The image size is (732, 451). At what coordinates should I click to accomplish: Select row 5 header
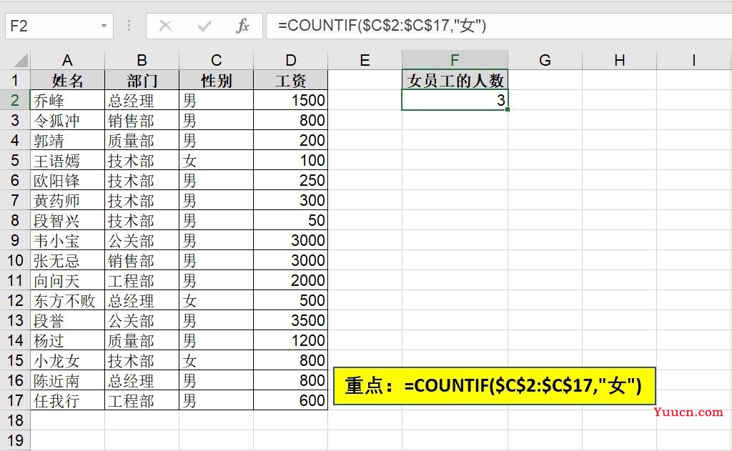15,160
